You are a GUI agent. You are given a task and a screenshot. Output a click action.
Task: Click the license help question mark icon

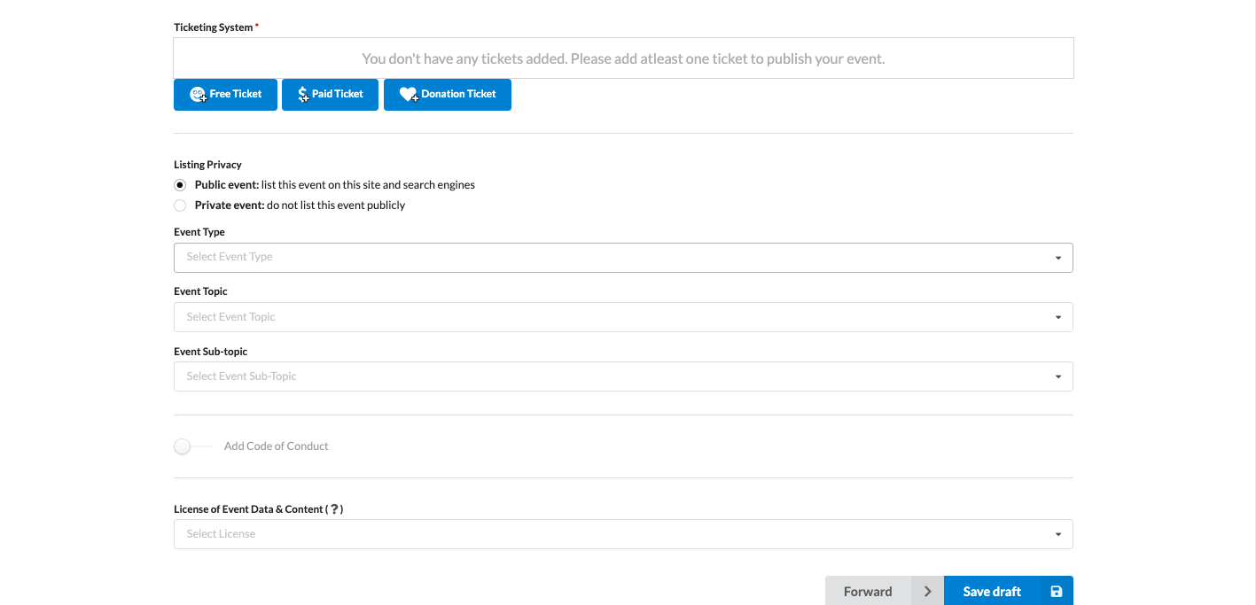click(334, 509)
